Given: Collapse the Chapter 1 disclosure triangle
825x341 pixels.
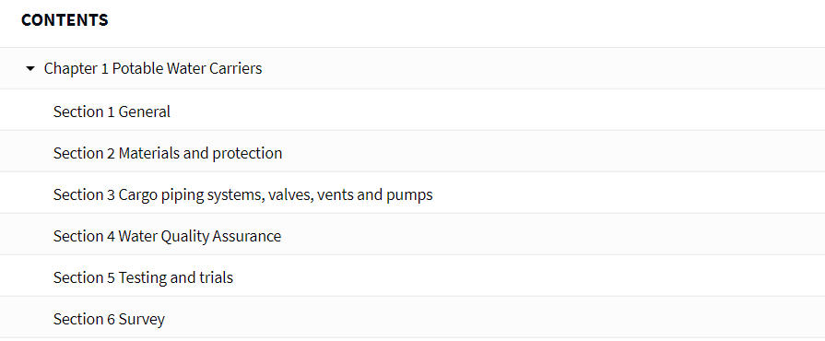Looking at the screenshot, I should tap(30, 68).
